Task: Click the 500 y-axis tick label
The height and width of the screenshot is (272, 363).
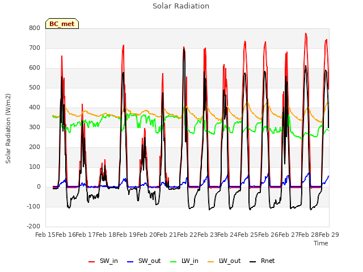Action: coord(35,88)
